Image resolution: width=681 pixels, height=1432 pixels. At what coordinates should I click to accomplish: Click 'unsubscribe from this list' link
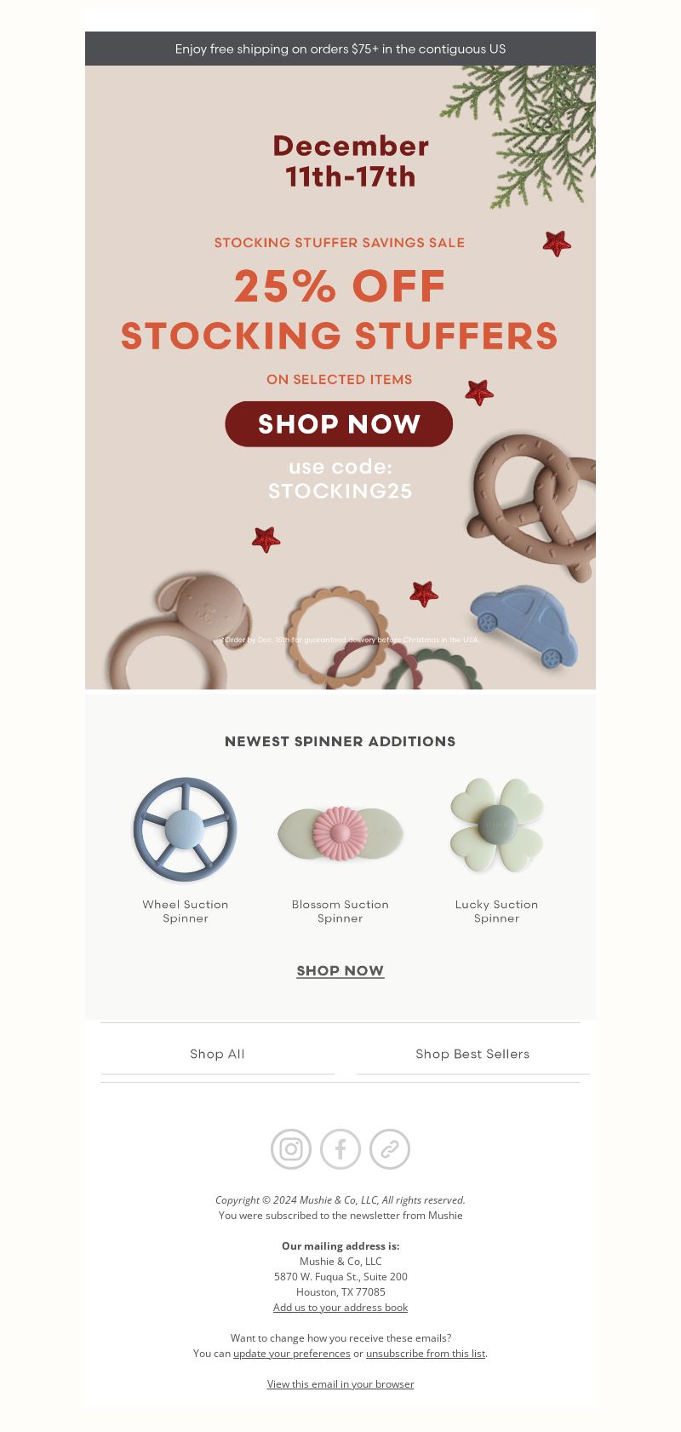426,1354
